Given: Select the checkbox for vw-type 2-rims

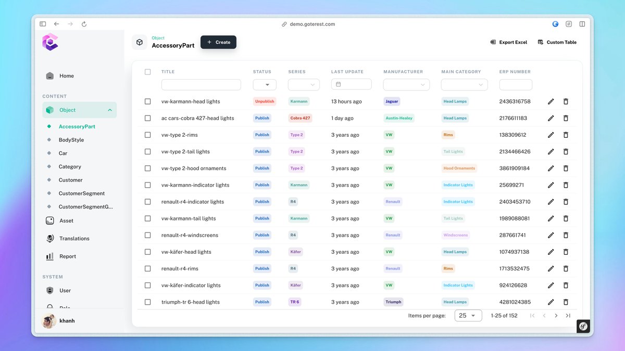Looking at the screenshot, I should click(147, 135).
